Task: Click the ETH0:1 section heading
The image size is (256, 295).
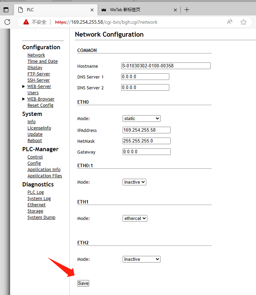Action: pos(85,165)
